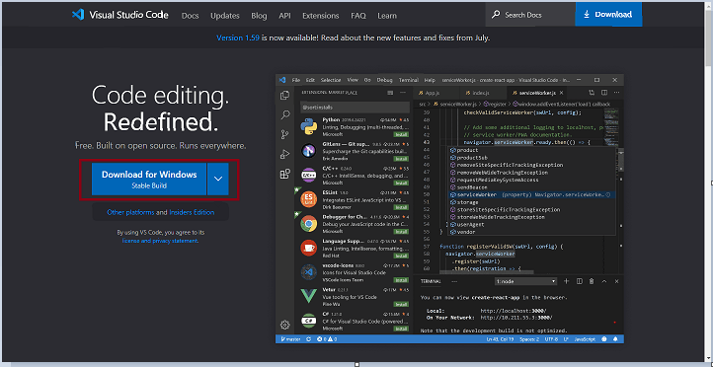This screenshot has width=713, height=367.
Task: Click the blue Download button in header
Action: (x=608, y=14)
